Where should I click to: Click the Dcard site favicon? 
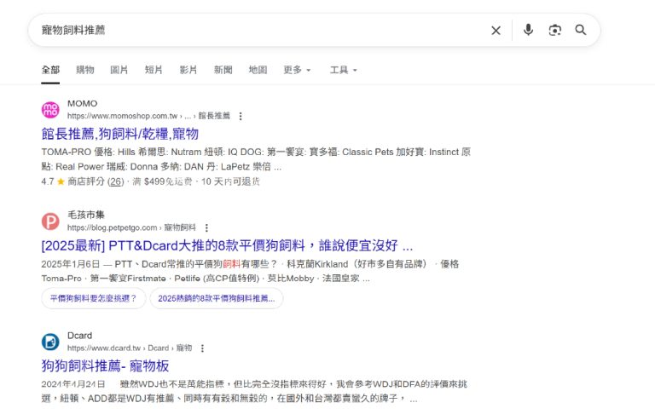click(x=51, y=342)
